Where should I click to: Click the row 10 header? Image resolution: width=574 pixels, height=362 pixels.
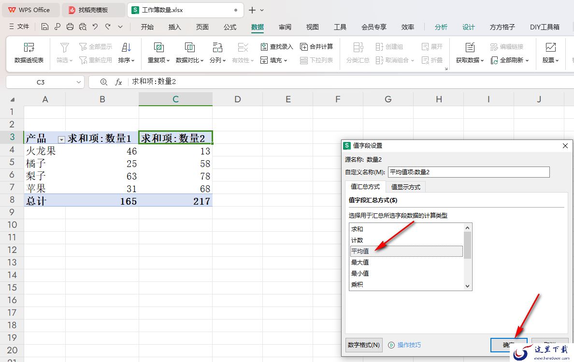tap(12, 224)
